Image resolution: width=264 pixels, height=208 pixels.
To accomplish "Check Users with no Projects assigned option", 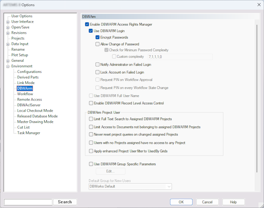I will [x=91, y=143].
